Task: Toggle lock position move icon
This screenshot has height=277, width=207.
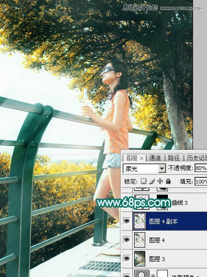Action: [160, 181]
